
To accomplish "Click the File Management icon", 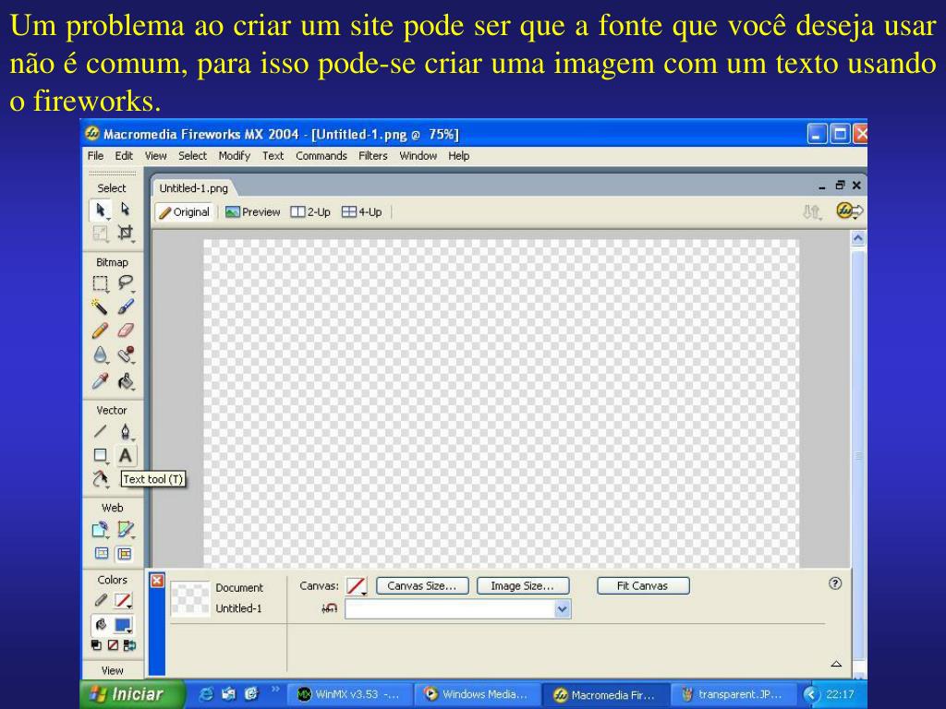I will [812, 211].
